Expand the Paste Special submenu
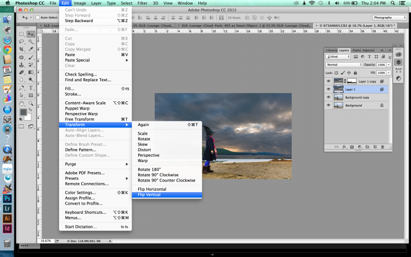Screen dimensions: 411x257 pyautogui.click(x=96, y=60)
